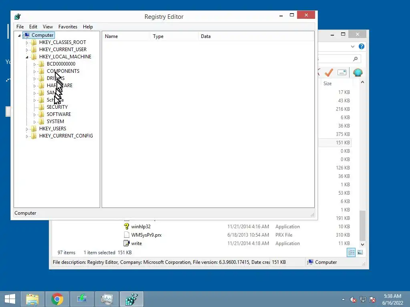
Task: Click the orange checkmark ribbon icon
Action: [329, 73]
